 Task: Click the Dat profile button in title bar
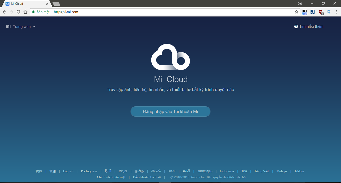(x=300, y=3)
